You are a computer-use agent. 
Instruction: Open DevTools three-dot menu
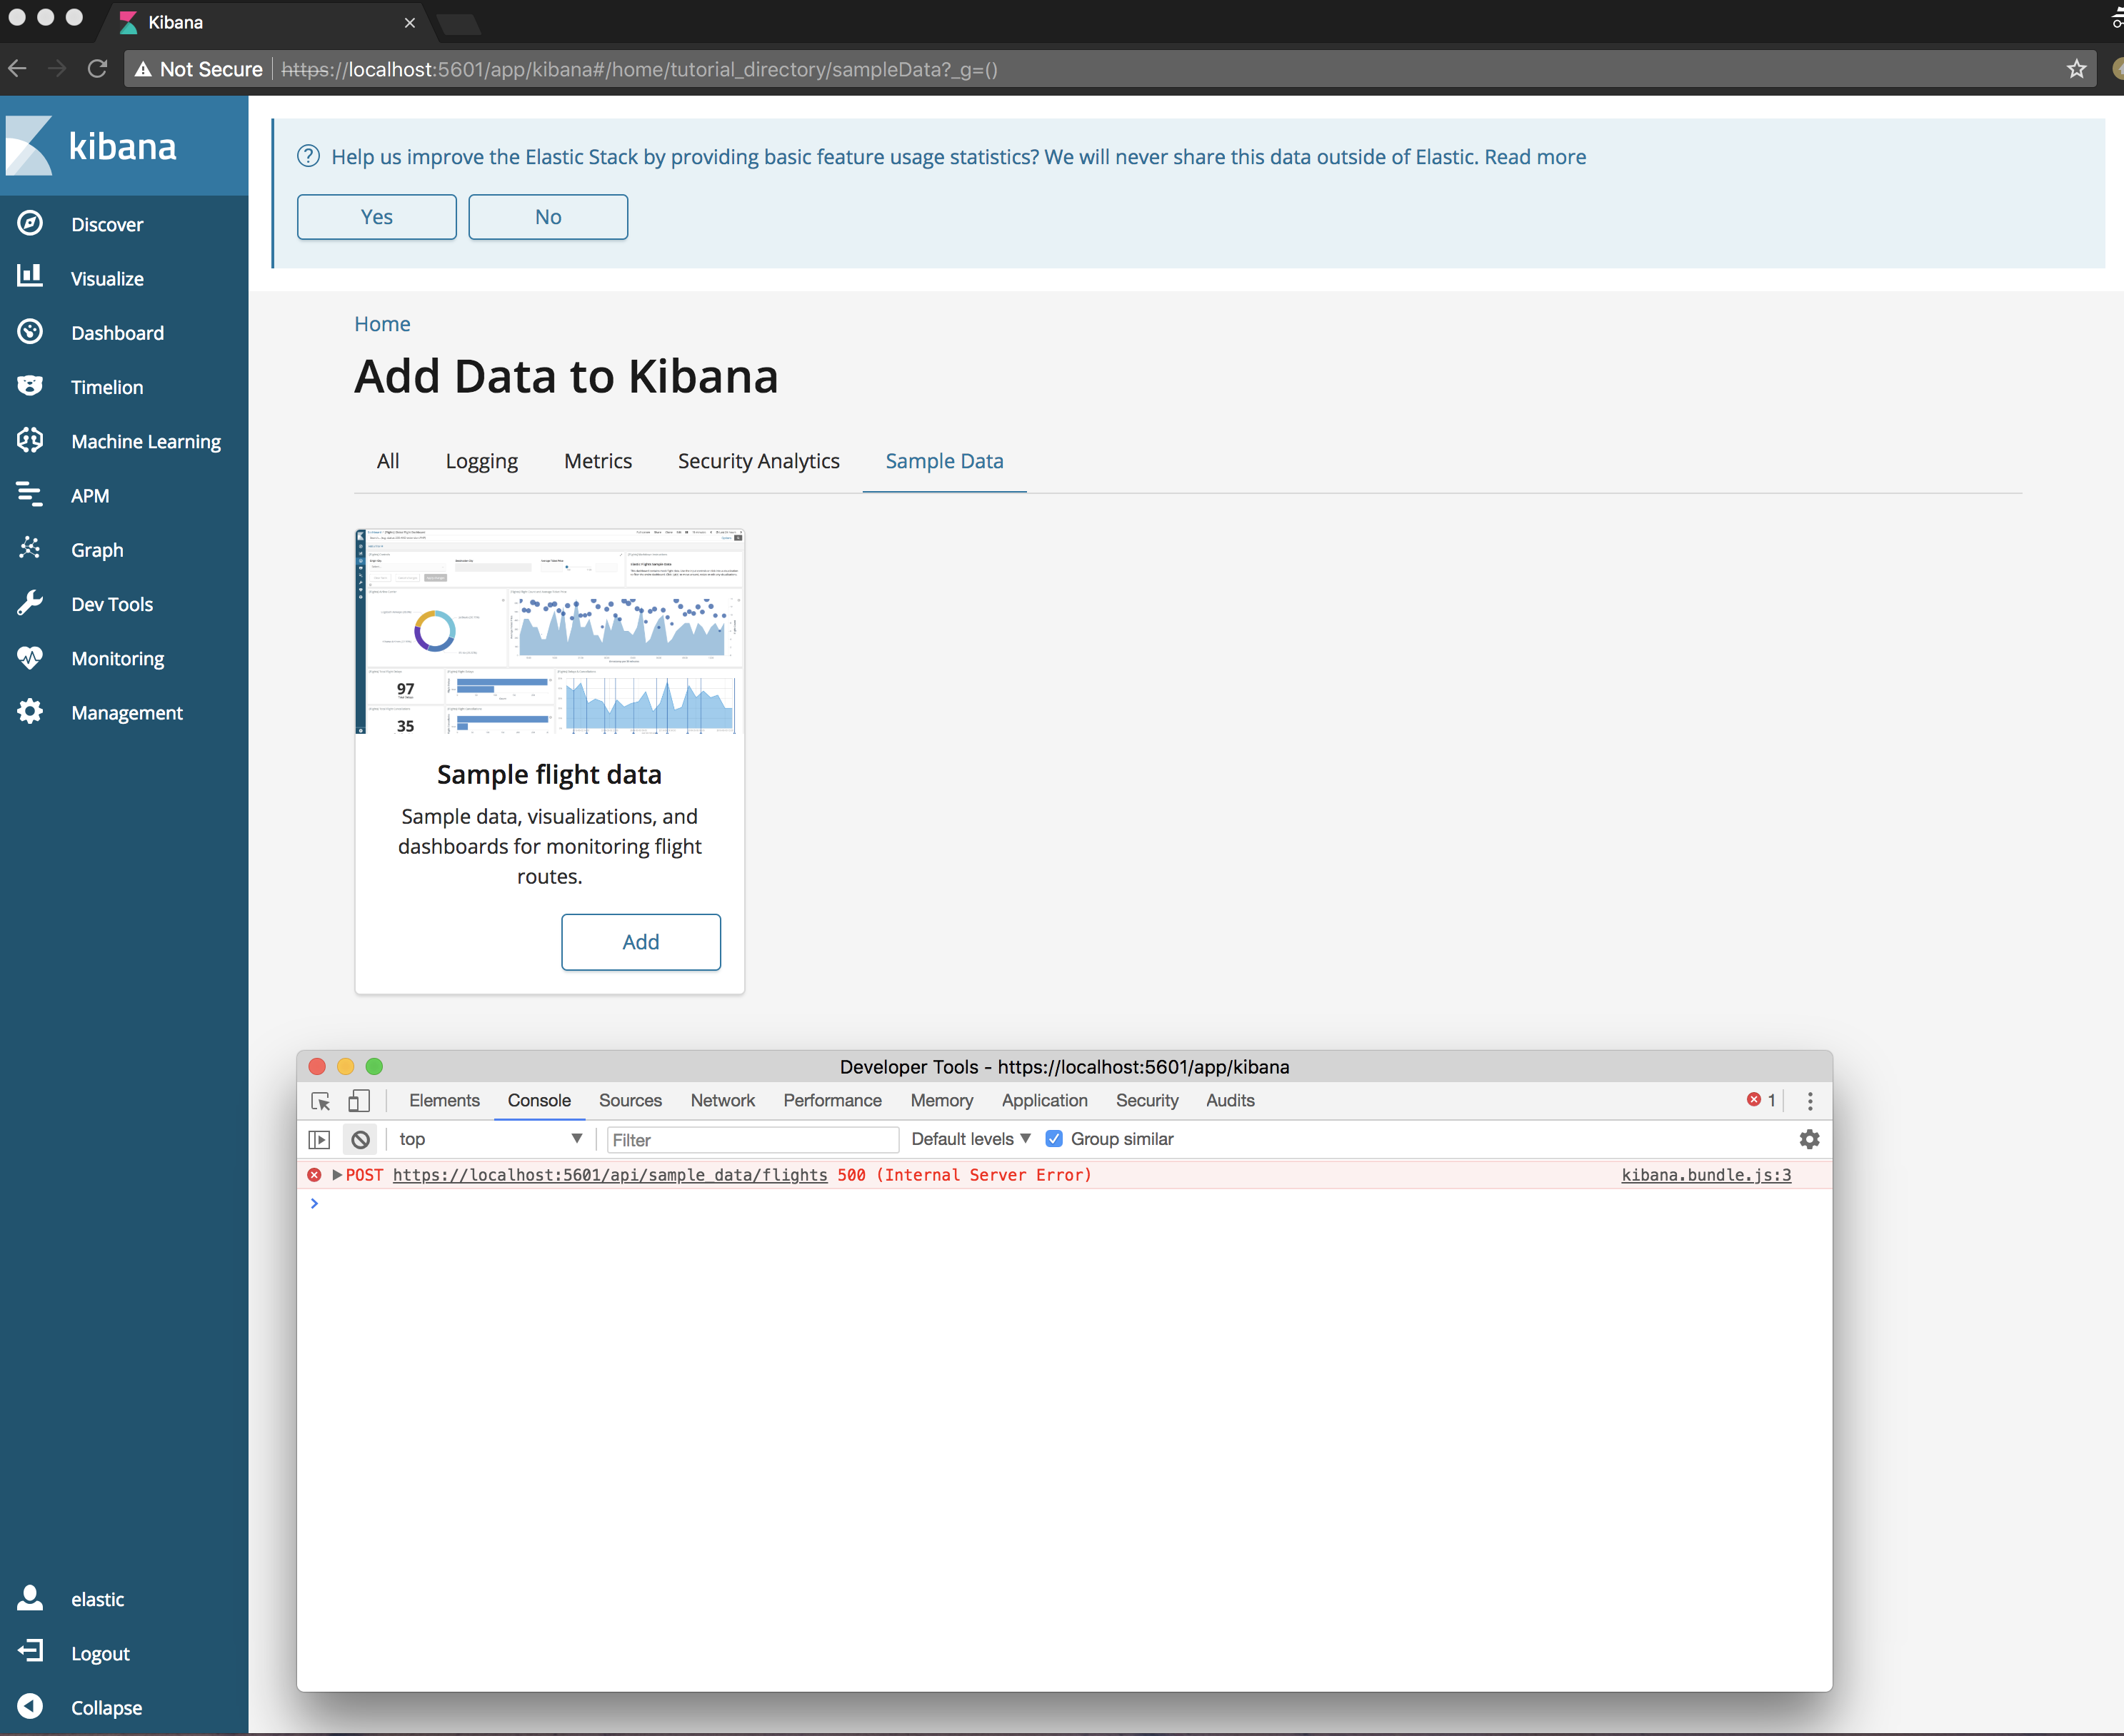pyautogui.click(x=1810, y=1101)
